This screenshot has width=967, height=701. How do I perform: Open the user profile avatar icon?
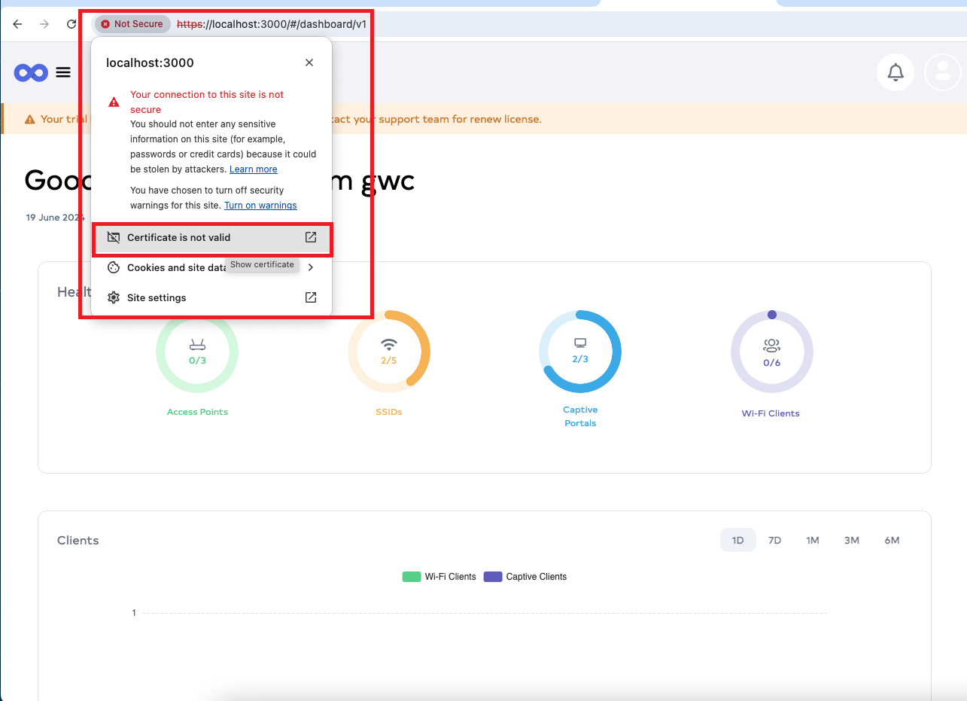[942, 72]
